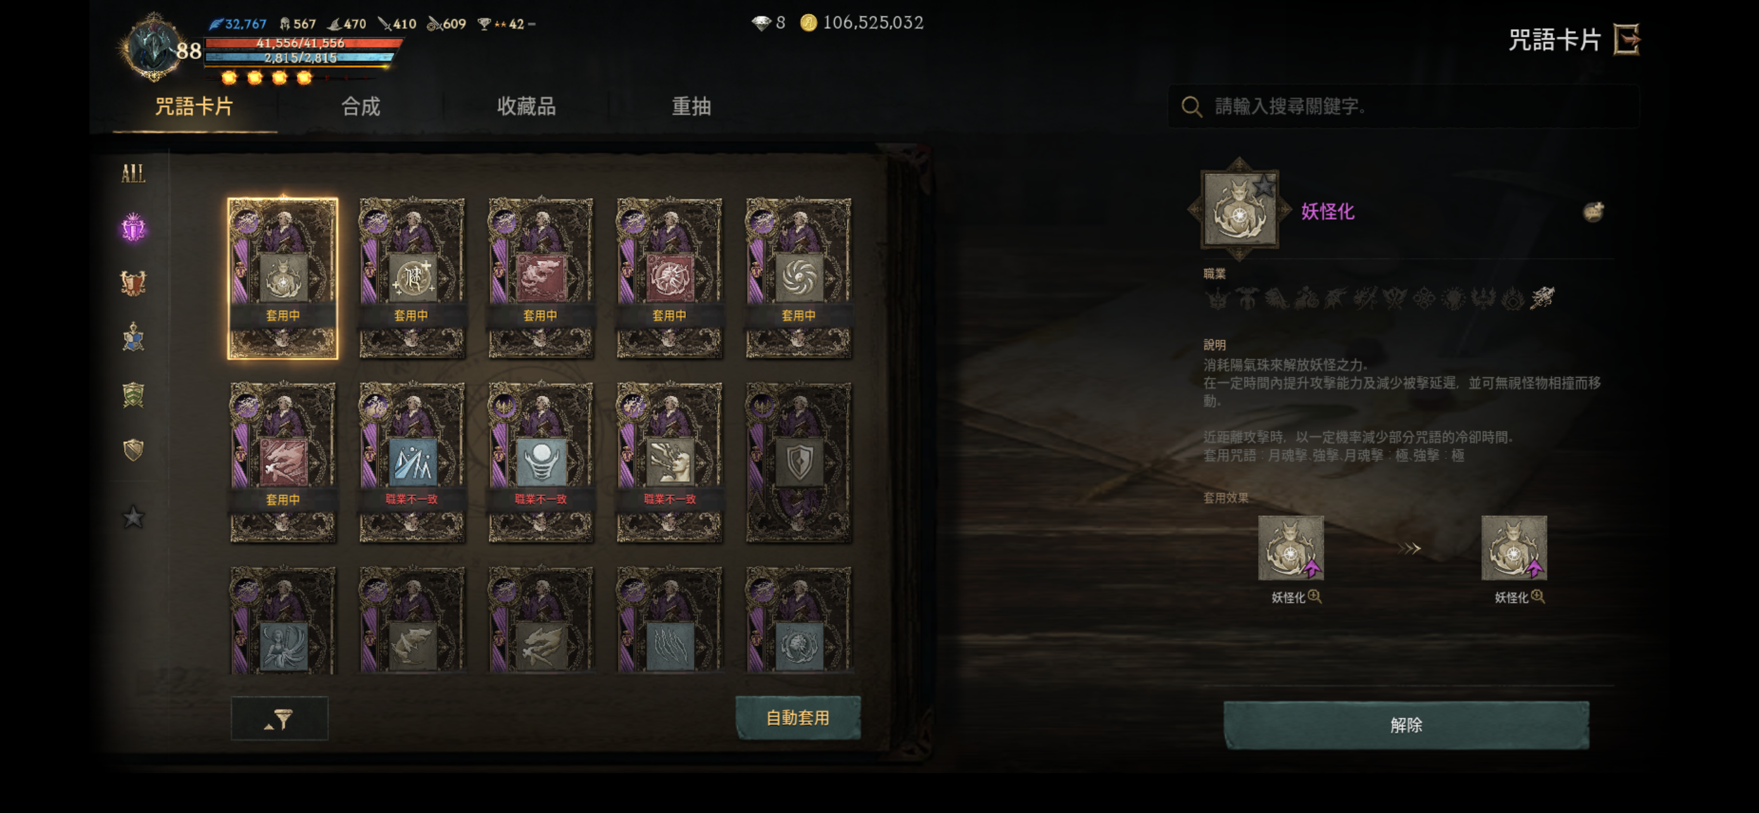Open the 重抽 tab
Viewport: 1759px width, 813px height.
(x=691, y=106)
